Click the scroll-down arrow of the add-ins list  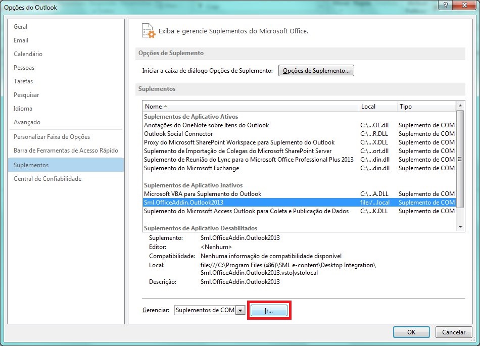(460, 227)
